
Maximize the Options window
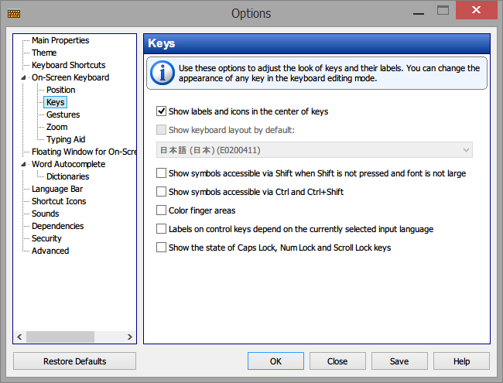click(443, 11)
